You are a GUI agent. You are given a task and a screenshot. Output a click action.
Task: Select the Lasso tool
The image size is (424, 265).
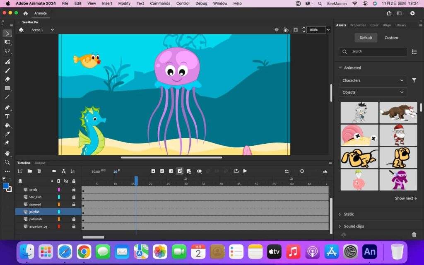click(7, 51)
